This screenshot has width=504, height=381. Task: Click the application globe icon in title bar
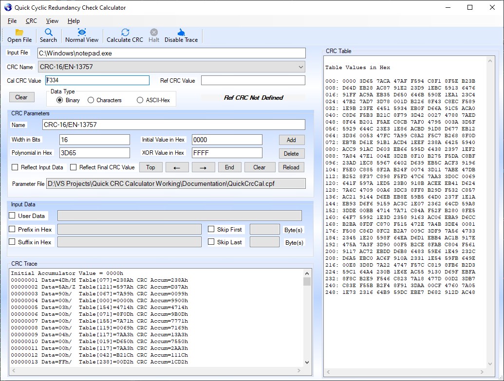(7, 7)
